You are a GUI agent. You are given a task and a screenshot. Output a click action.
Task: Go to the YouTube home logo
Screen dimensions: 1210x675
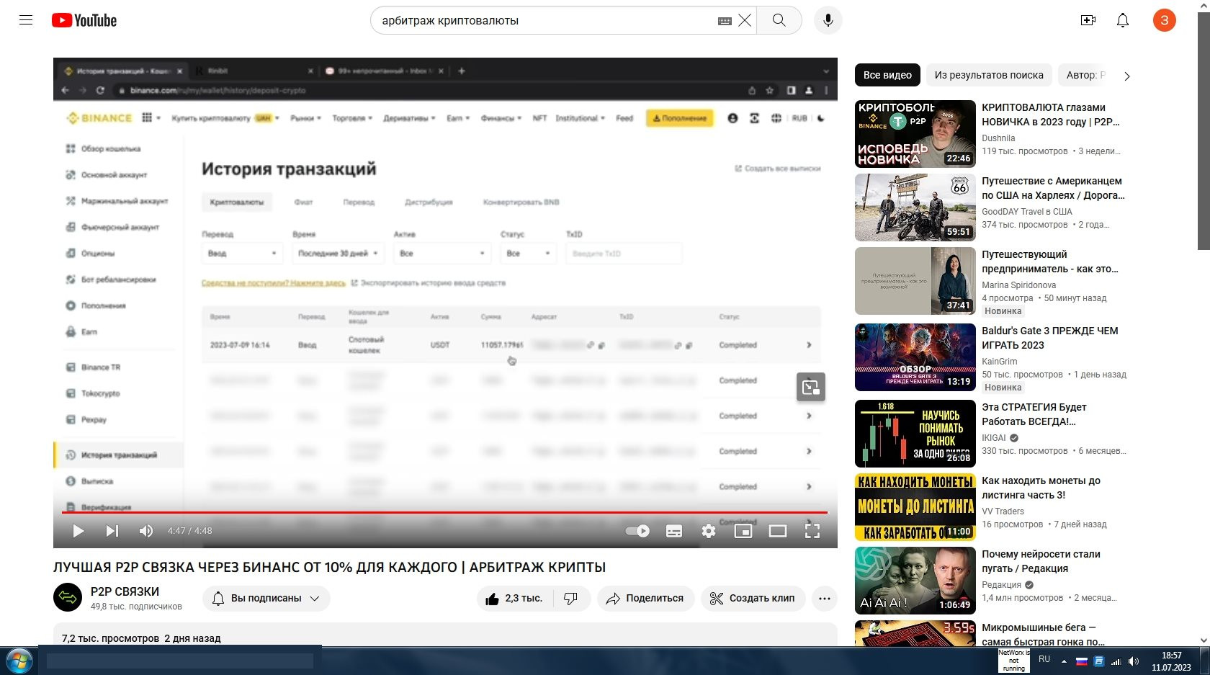pyautogui.click(x=84, y=20)
